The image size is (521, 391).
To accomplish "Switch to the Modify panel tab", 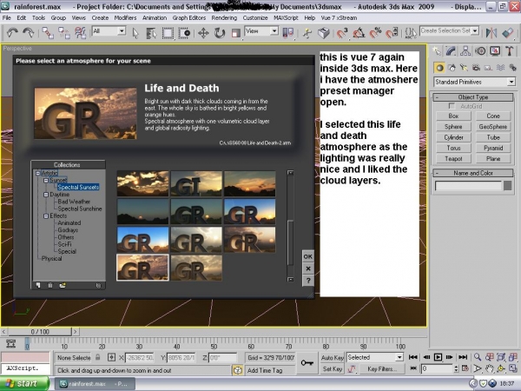I will (x=451, y=50).
